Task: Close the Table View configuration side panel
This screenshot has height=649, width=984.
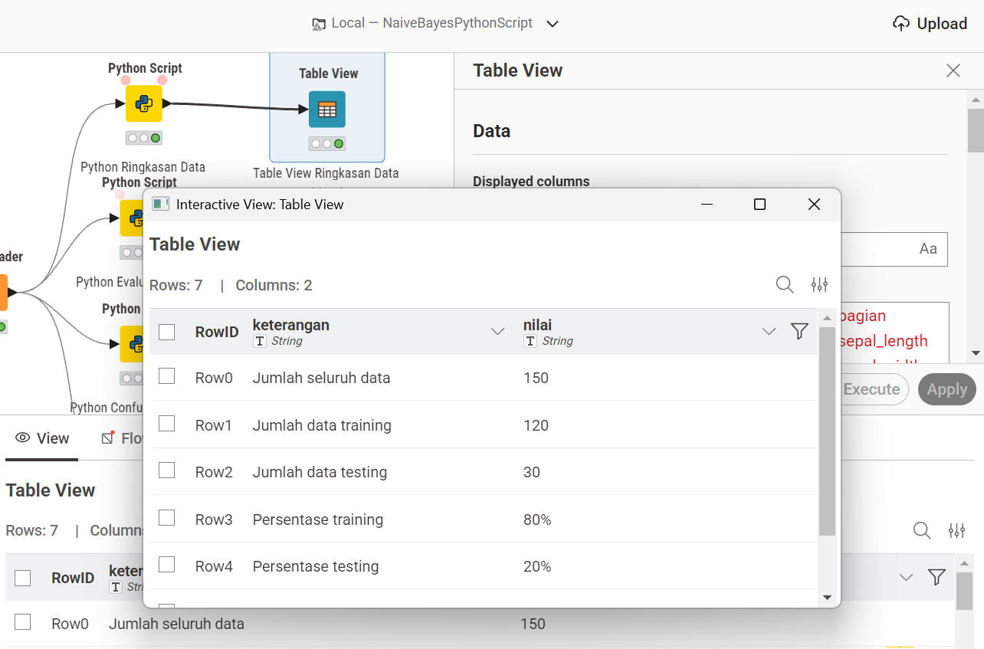Action: point(953,70)
